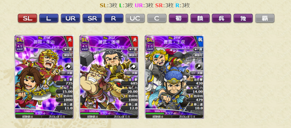Filter cards by 他 faction
The height and width of the screenshot is (128, 291).
coord(243,18)
